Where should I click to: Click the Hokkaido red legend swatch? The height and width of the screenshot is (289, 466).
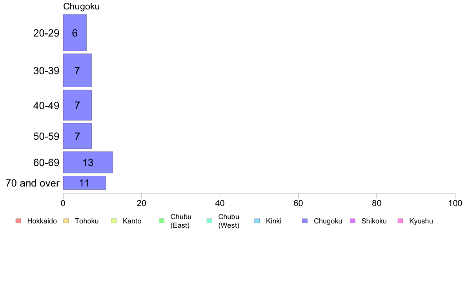click(18, 221)
